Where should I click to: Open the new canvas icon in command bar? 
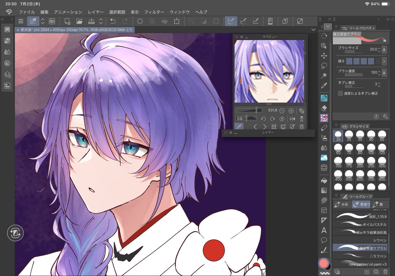coord(67,21)
